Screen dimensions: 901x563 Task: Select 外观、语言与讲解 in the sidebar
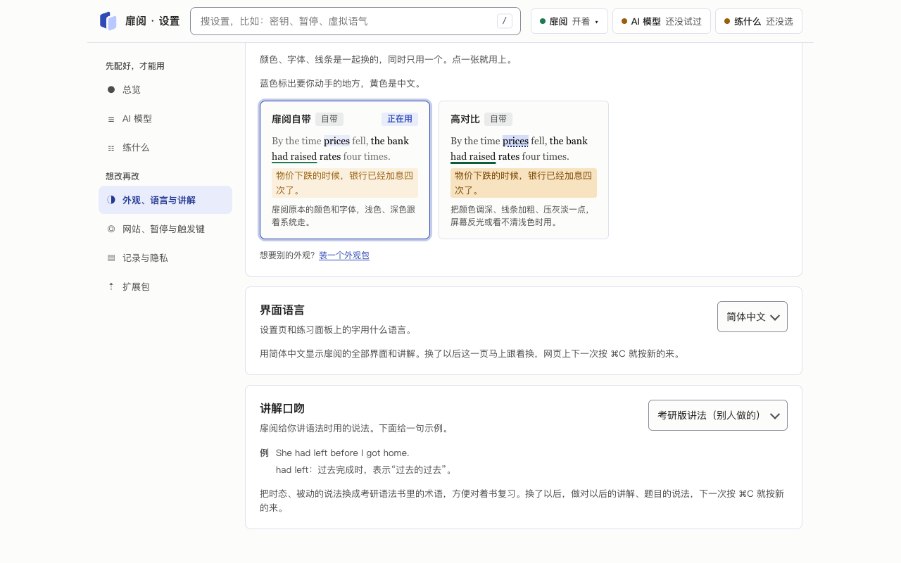tap(165, 200)
